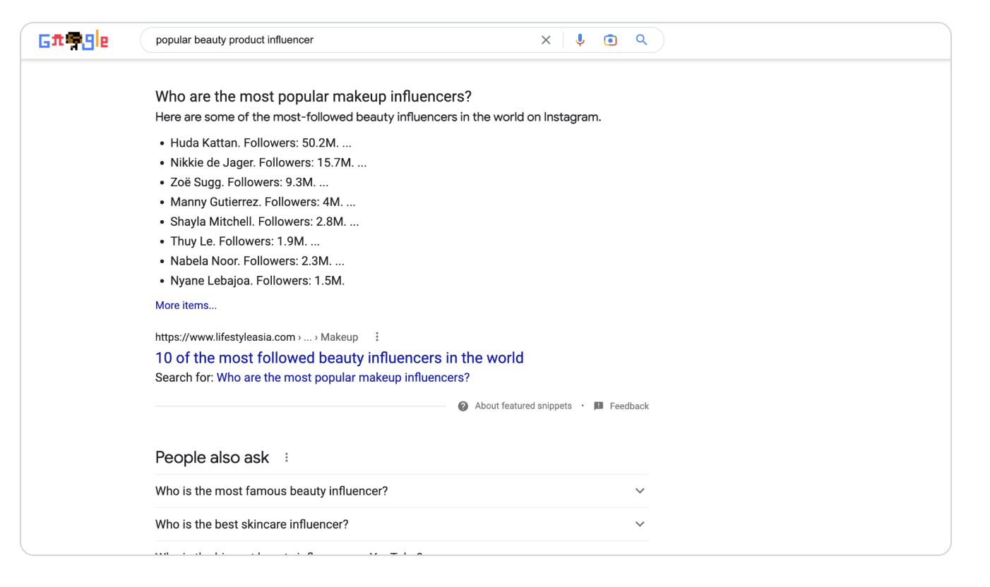Open the three-dot menu next to People also ask
990x587 pixels.
(x=287, y=457)
